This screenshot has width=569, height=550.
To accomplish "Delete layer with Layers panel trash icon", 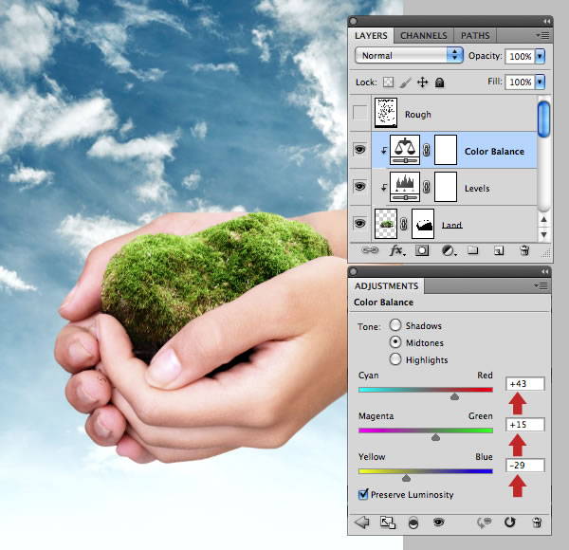I will [x=524, y=250].
